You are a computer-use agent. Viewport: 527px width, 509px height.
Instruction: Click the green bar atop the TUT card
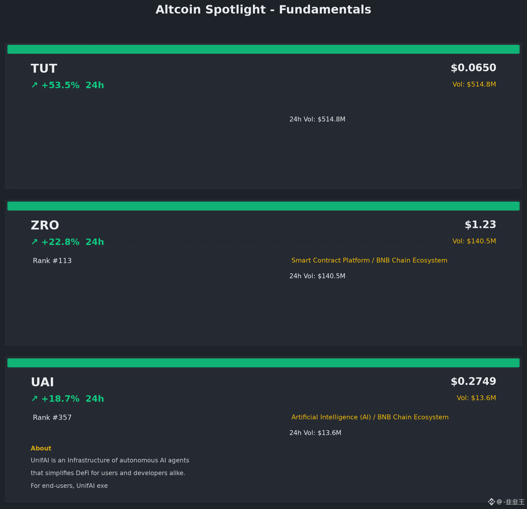tap(263, 49)
